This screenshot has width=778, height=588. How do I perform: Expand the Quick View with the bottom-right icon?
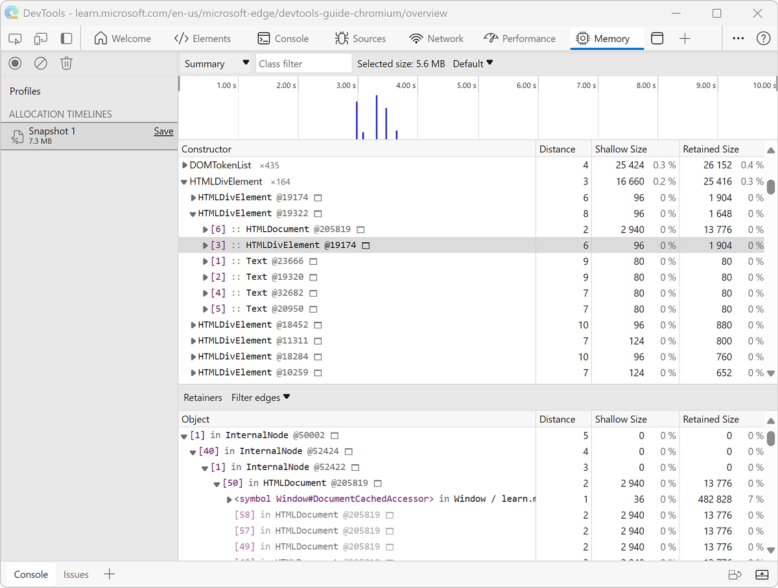point(761,574)
